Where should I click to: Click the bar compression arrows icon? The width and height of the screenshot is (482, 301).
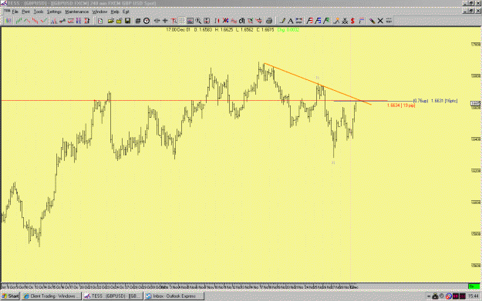coord(157,21)
